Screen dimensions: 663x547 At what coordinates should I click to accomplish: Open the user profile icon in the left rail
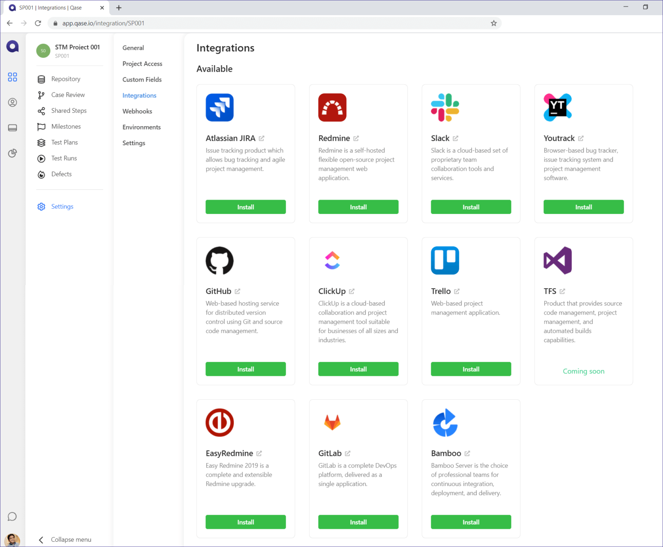[13, 102]
